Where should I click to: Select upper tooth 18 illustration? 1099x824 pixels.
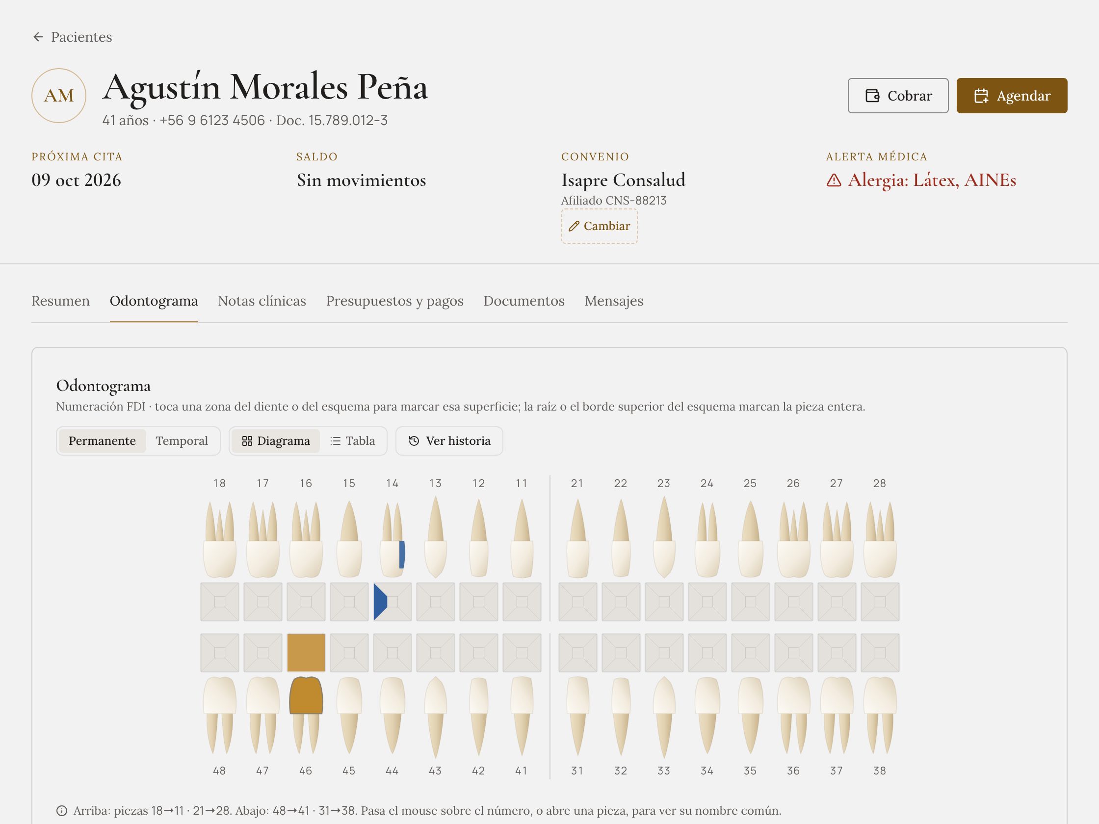click(x=220, y=539)
